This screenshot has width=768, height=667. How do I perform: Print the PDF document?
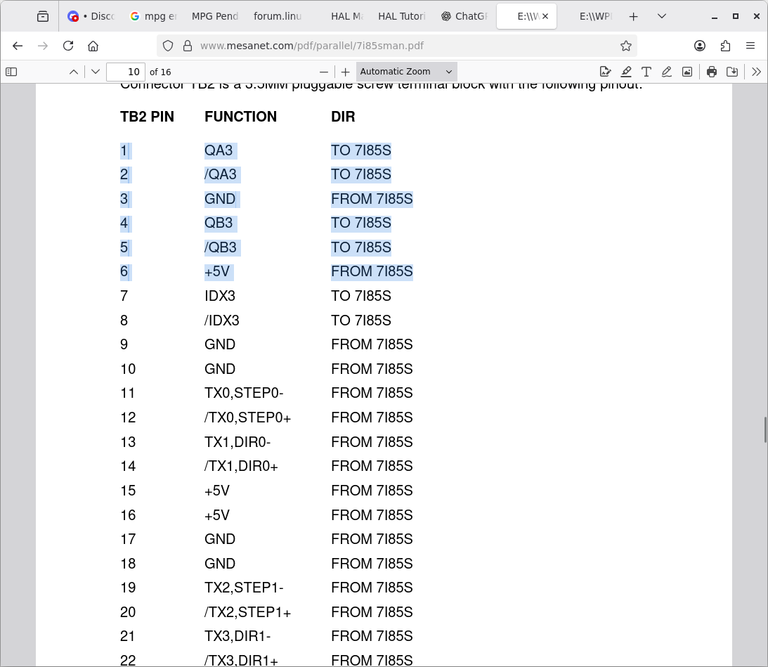tap(712, 72)
